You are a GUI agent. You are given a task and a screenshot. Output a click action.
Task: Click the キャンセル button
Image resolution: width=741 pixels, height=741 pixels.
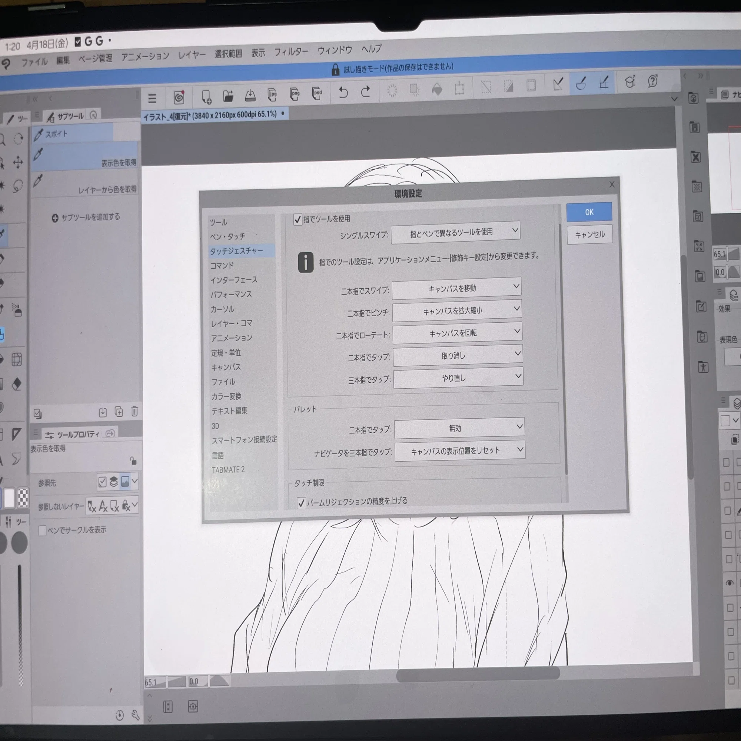point(590,235)
